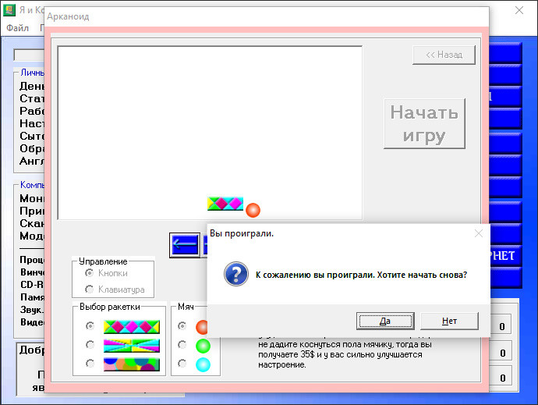Confirm restart with the Да button
This screenshot has width=538, height=405.
385,321
